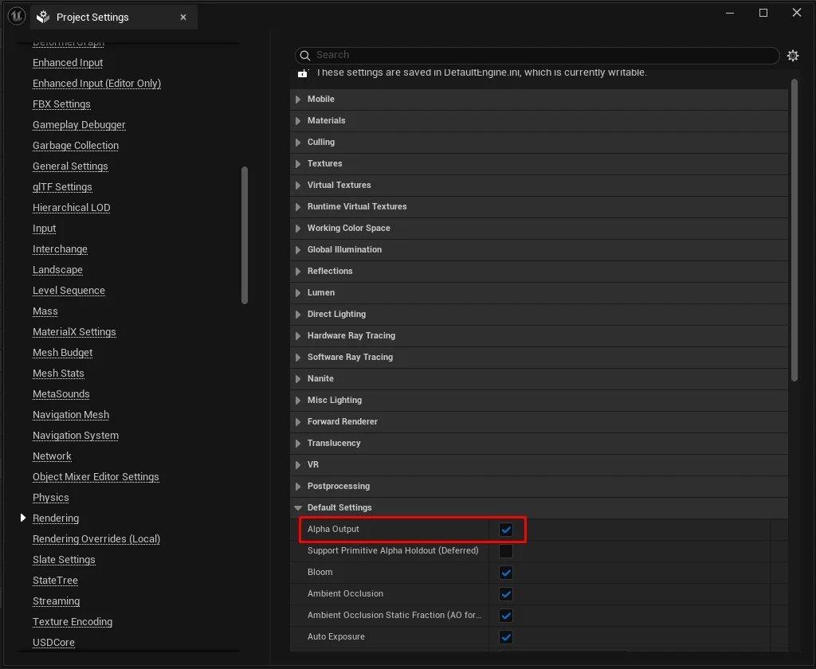This screenshot has width=816, height=669.
Task: Open Interchange settings
Action: click(x=60, y=250)
